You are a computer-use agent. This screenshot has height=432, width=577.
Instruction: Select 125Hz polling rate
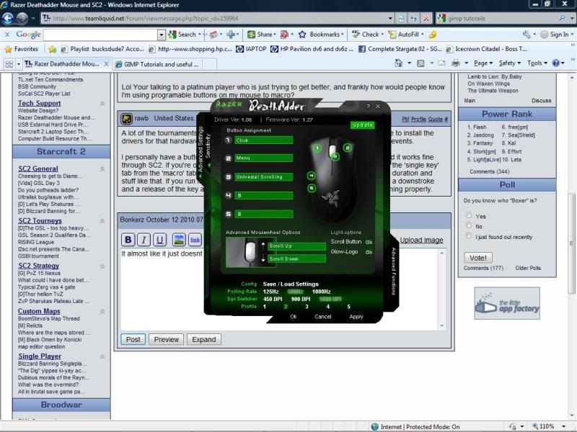tap(271, 292)
